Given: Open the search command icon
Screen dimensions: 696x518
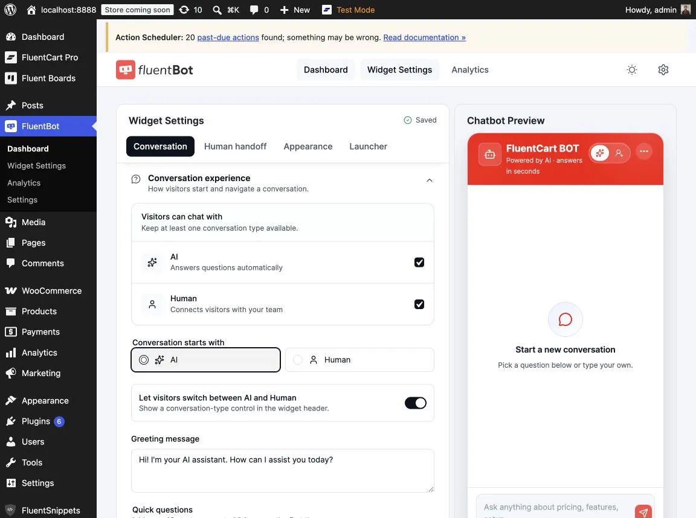Looking at the screenshot, I should click(217, 10).
